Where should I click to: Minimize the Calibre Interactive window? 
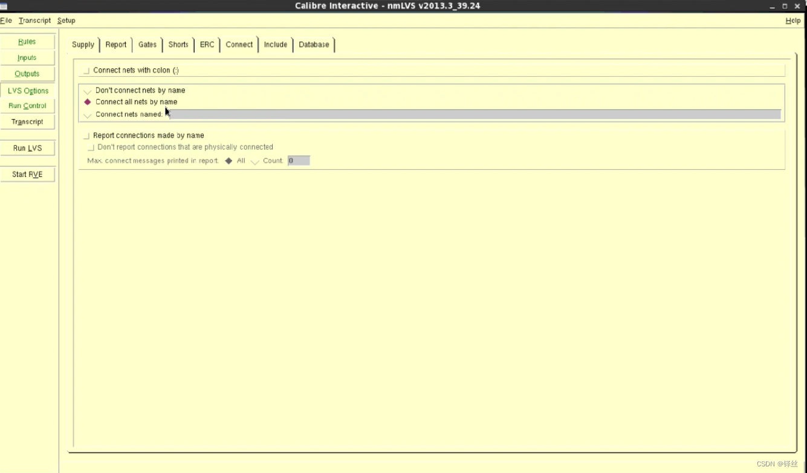773,6
